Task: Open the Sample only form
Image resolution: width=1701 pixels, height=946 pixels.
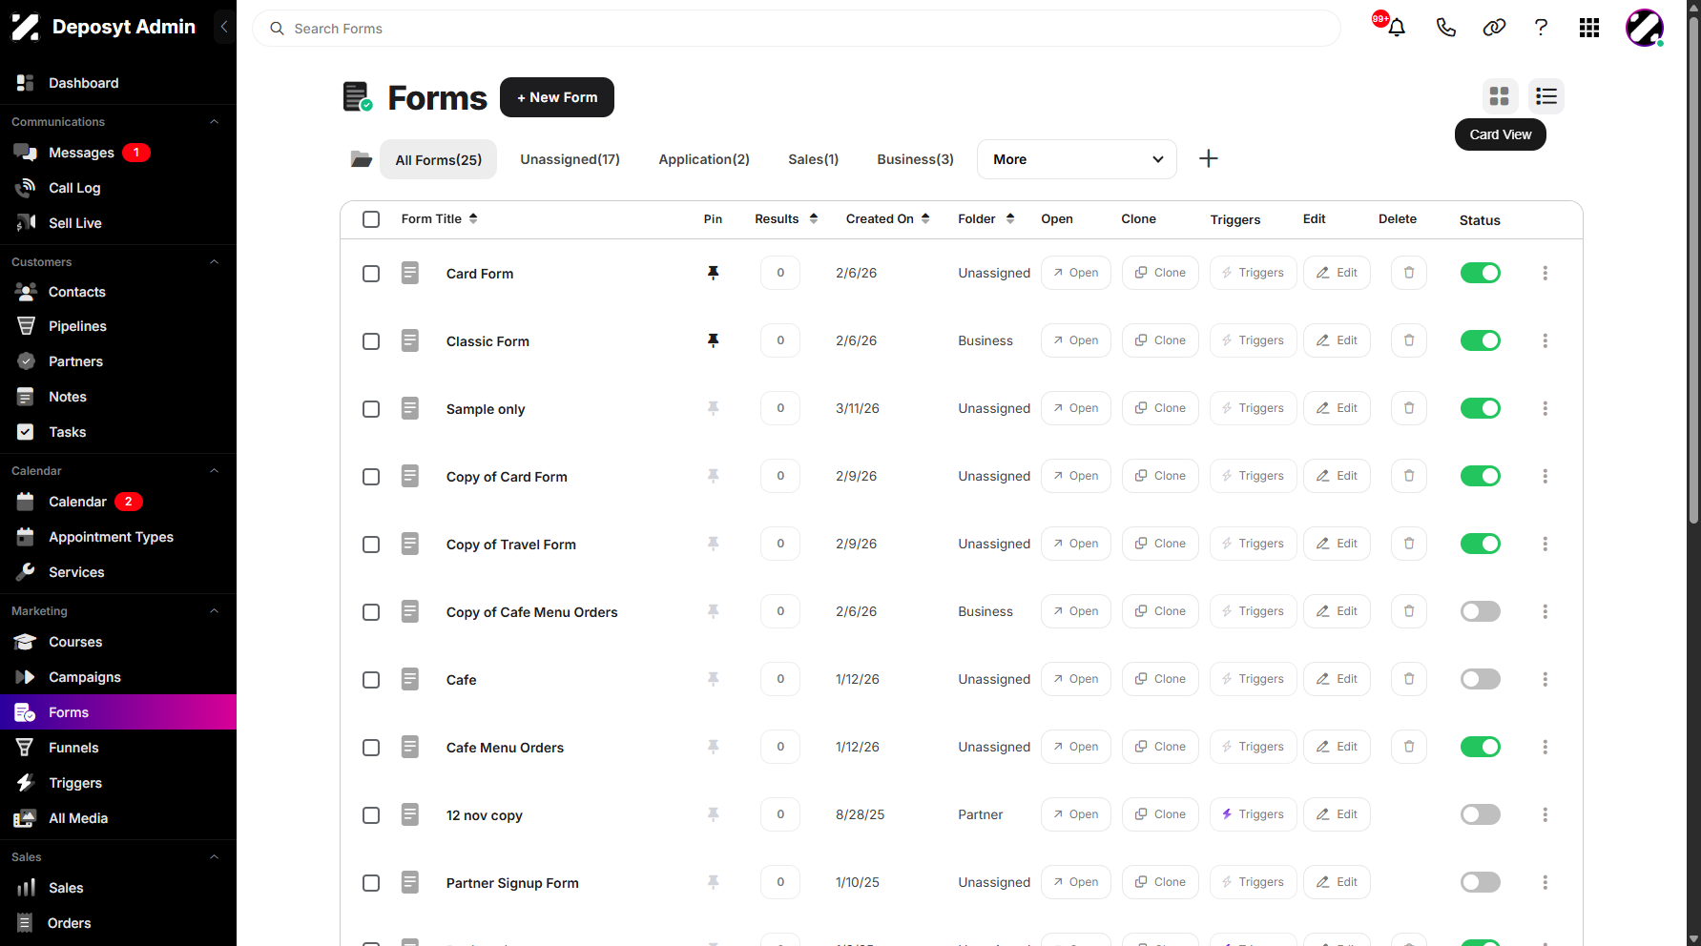Action: point(1076,408)
